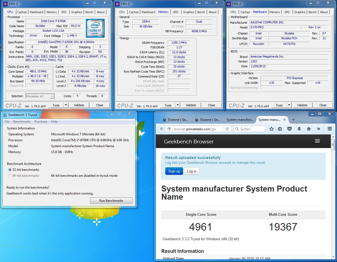Image resolution: width=337 pixels, height=262 pixels.
Task: Switch to the System manufact... tab
Action: [240, 120]
